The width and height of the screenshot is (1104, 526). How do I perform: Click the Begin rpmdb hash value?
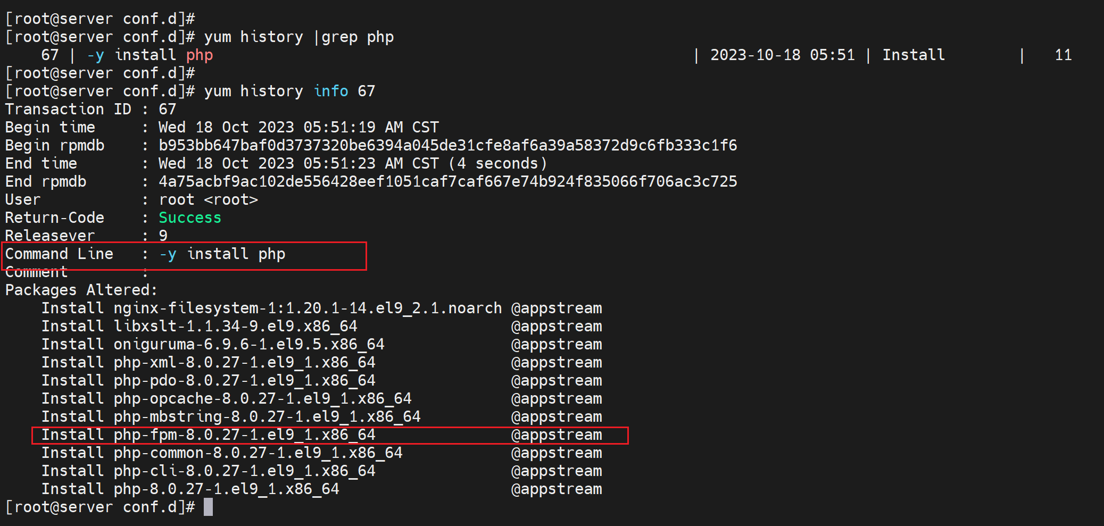[447, 145]
